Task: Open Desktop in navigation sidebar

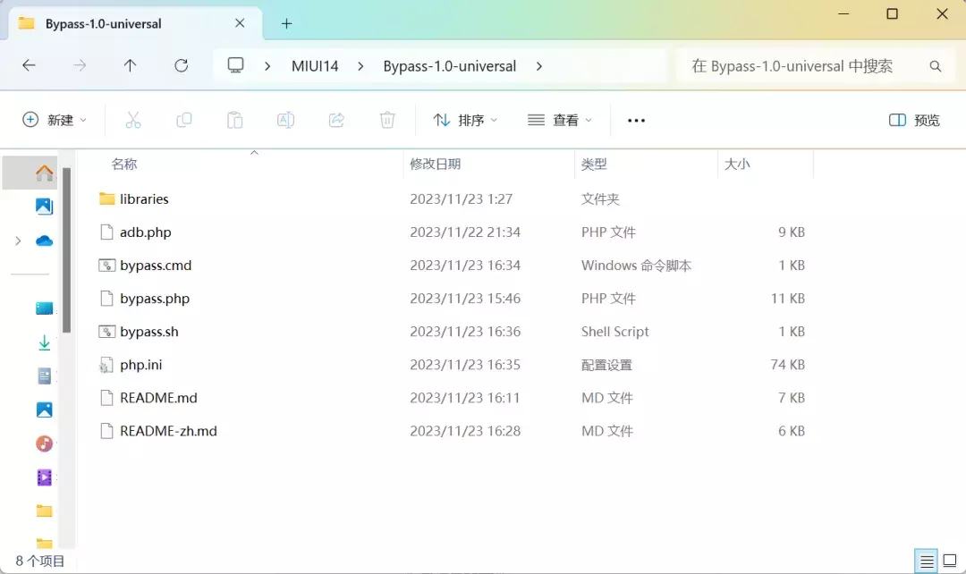Action: click(44, 308)
